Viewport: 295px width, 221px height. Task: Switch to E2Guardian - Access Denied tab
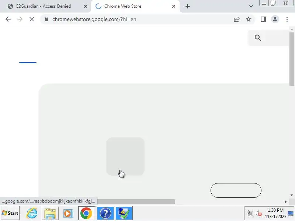coord(44,6)
